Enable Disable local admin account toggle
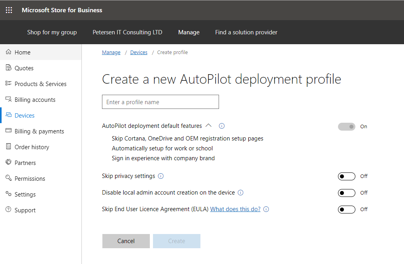 (x=347, y=193)
